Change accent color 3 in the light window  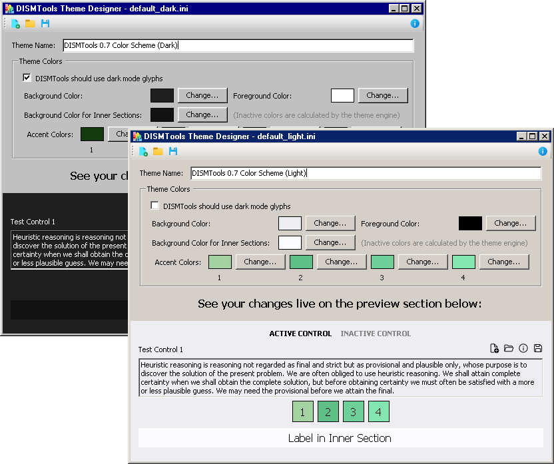click(x=423, y=262)
